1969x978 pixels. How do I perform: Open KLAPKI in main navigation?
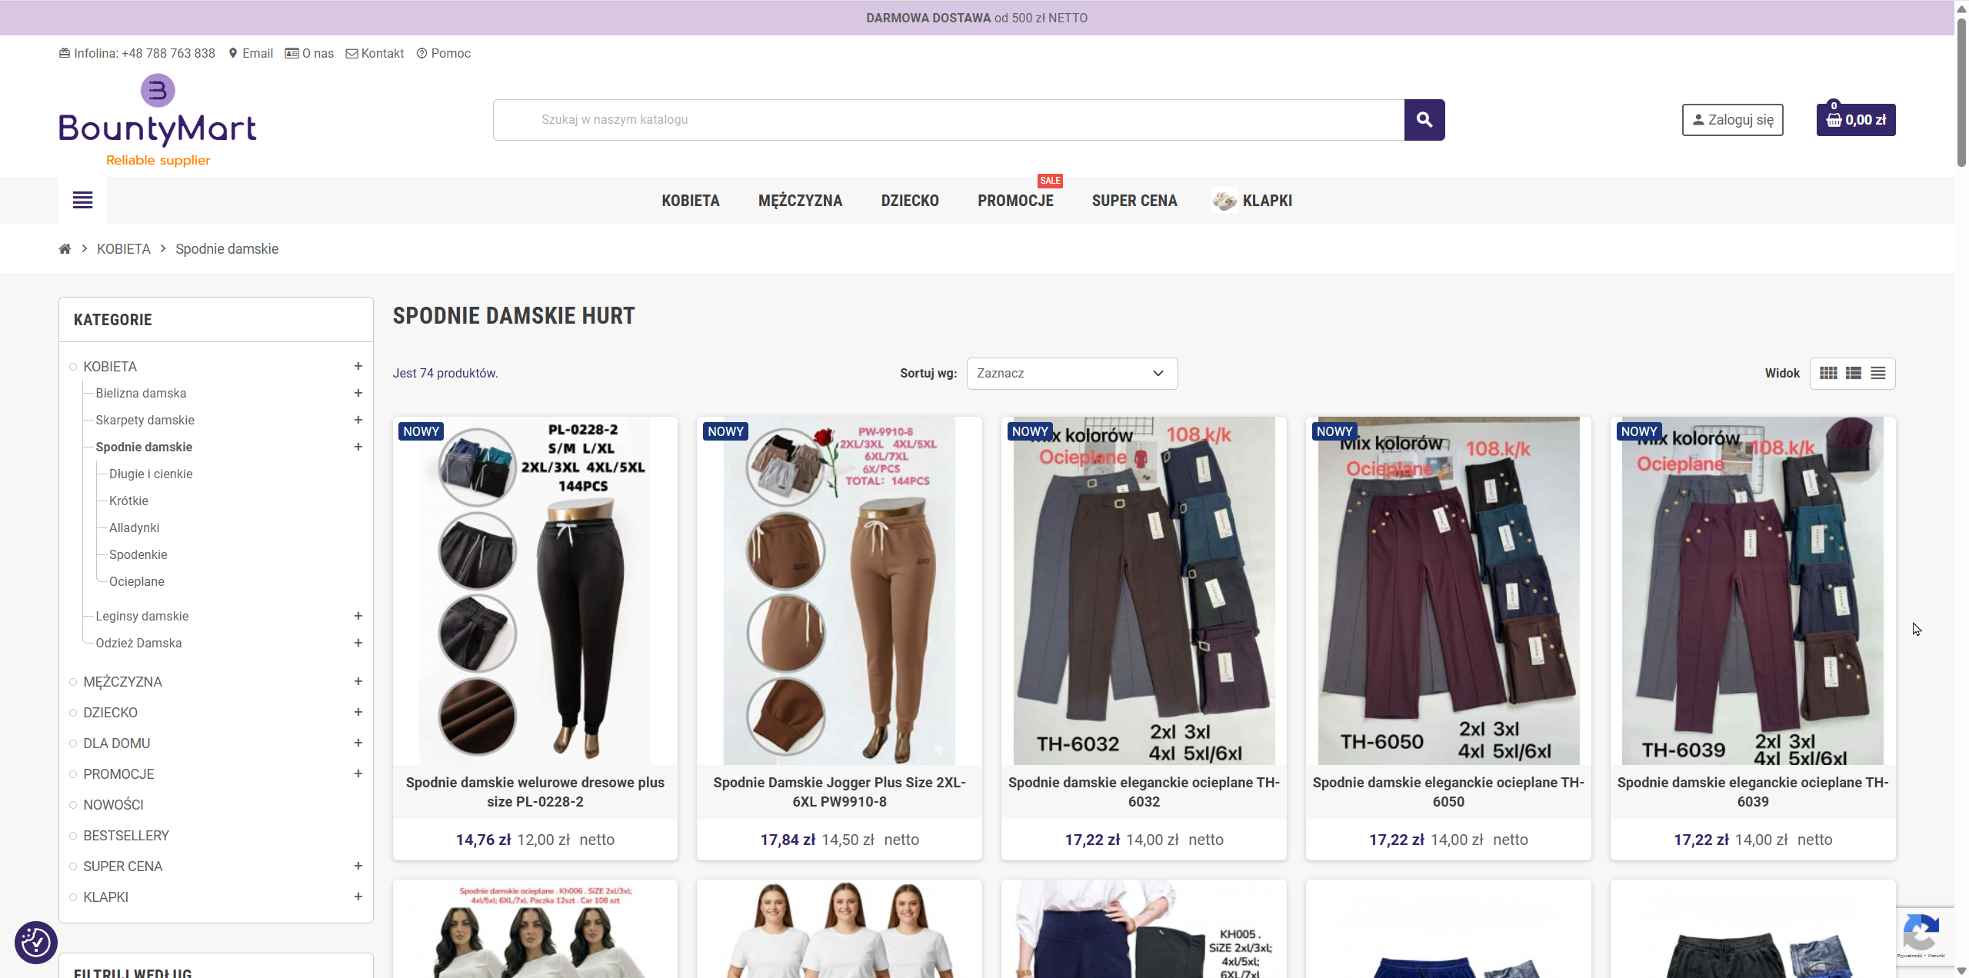[x=1266, y=201]
